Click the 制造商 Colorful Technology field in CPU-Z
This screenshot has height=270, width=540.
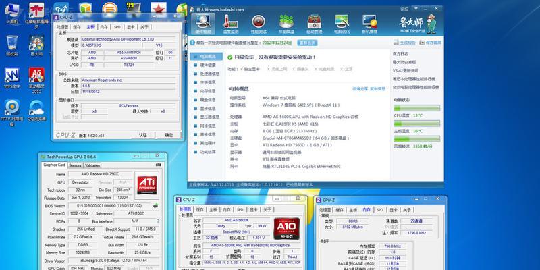click(x=130, y=39)
